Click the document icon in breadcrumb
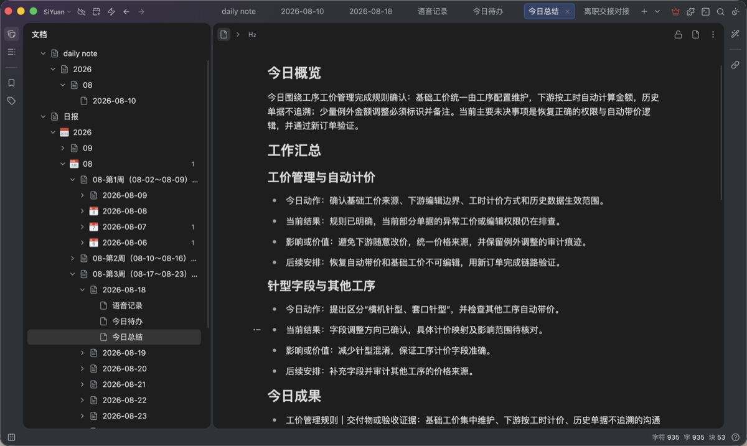 point(223,35)
